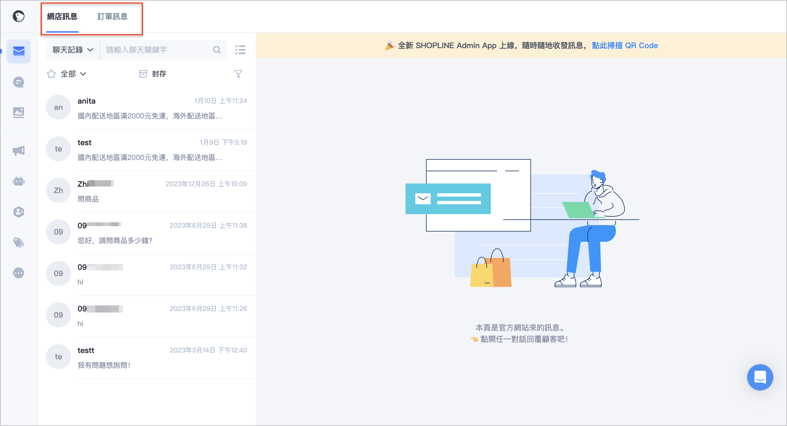Expand the 全部 filter dropdown
The height and width of the screenshot is (426, 787).
pyautogui.click(x=73, y=74)
